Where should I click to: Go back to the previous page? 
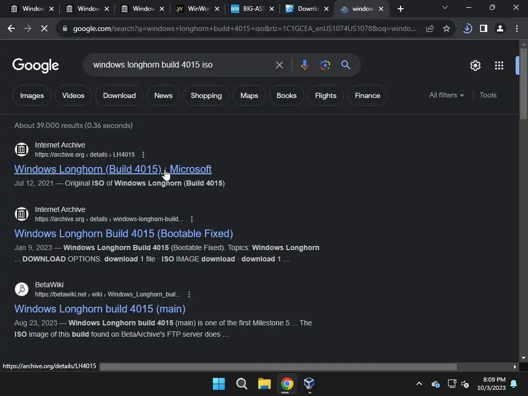click(11, 29)
